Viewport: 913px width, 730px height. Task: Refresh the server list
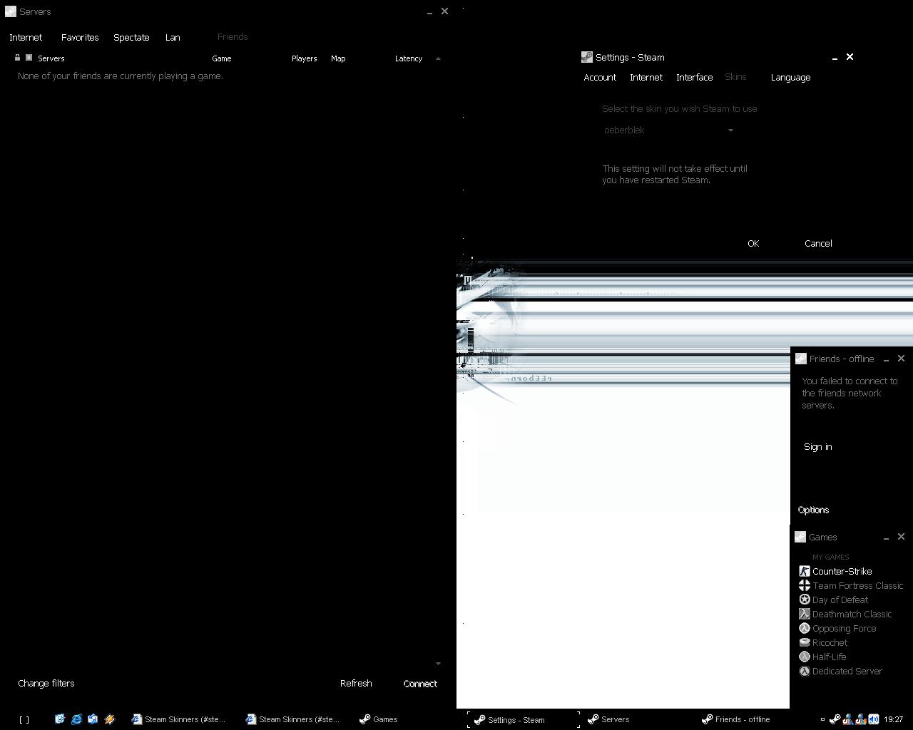356,683
